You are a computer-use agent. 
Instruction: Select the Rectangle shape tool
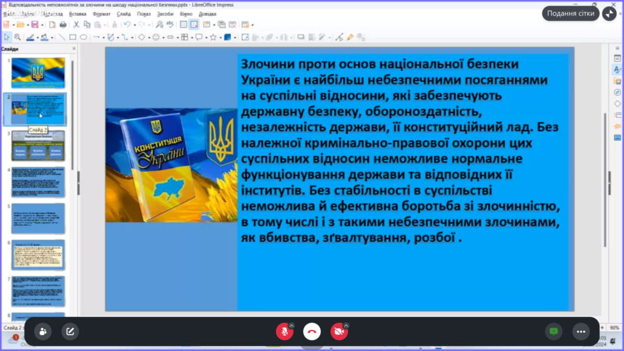coord(73,37)
